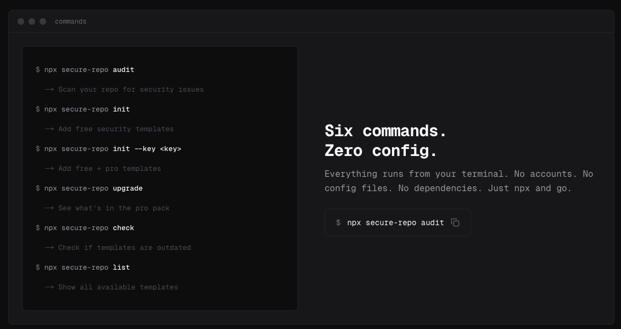This screenshot has width=621, height=329.
Task: Click the "npx secure-repo audit" snippet box
Action: tap(398, 222)
